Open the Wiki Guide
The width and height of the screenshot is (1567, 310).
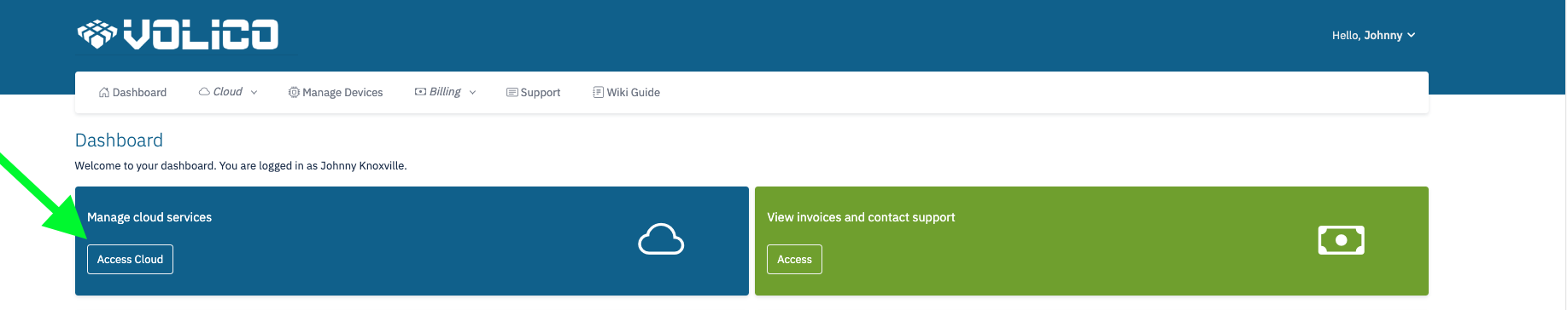627,92
